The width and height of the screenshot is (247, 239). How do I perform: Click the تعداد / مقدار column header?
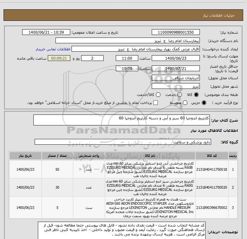[x=57, y=156]
